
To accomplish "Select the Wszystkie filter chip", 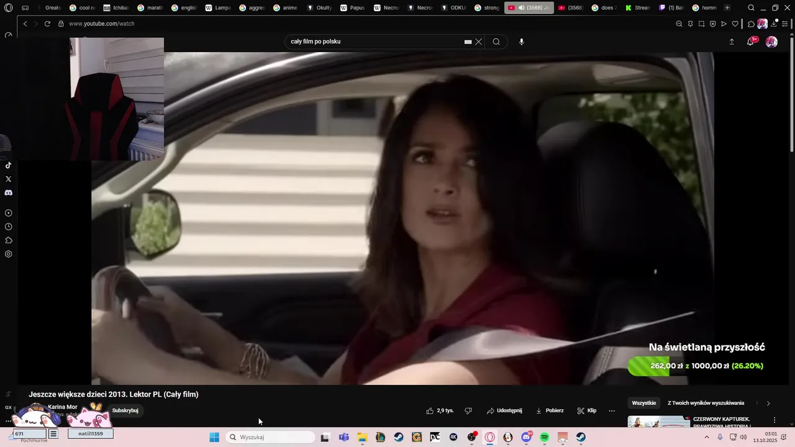I will [643, 403].
